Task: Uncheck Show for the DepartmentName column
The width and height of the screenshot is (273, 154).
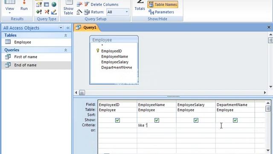Action: 235,120
